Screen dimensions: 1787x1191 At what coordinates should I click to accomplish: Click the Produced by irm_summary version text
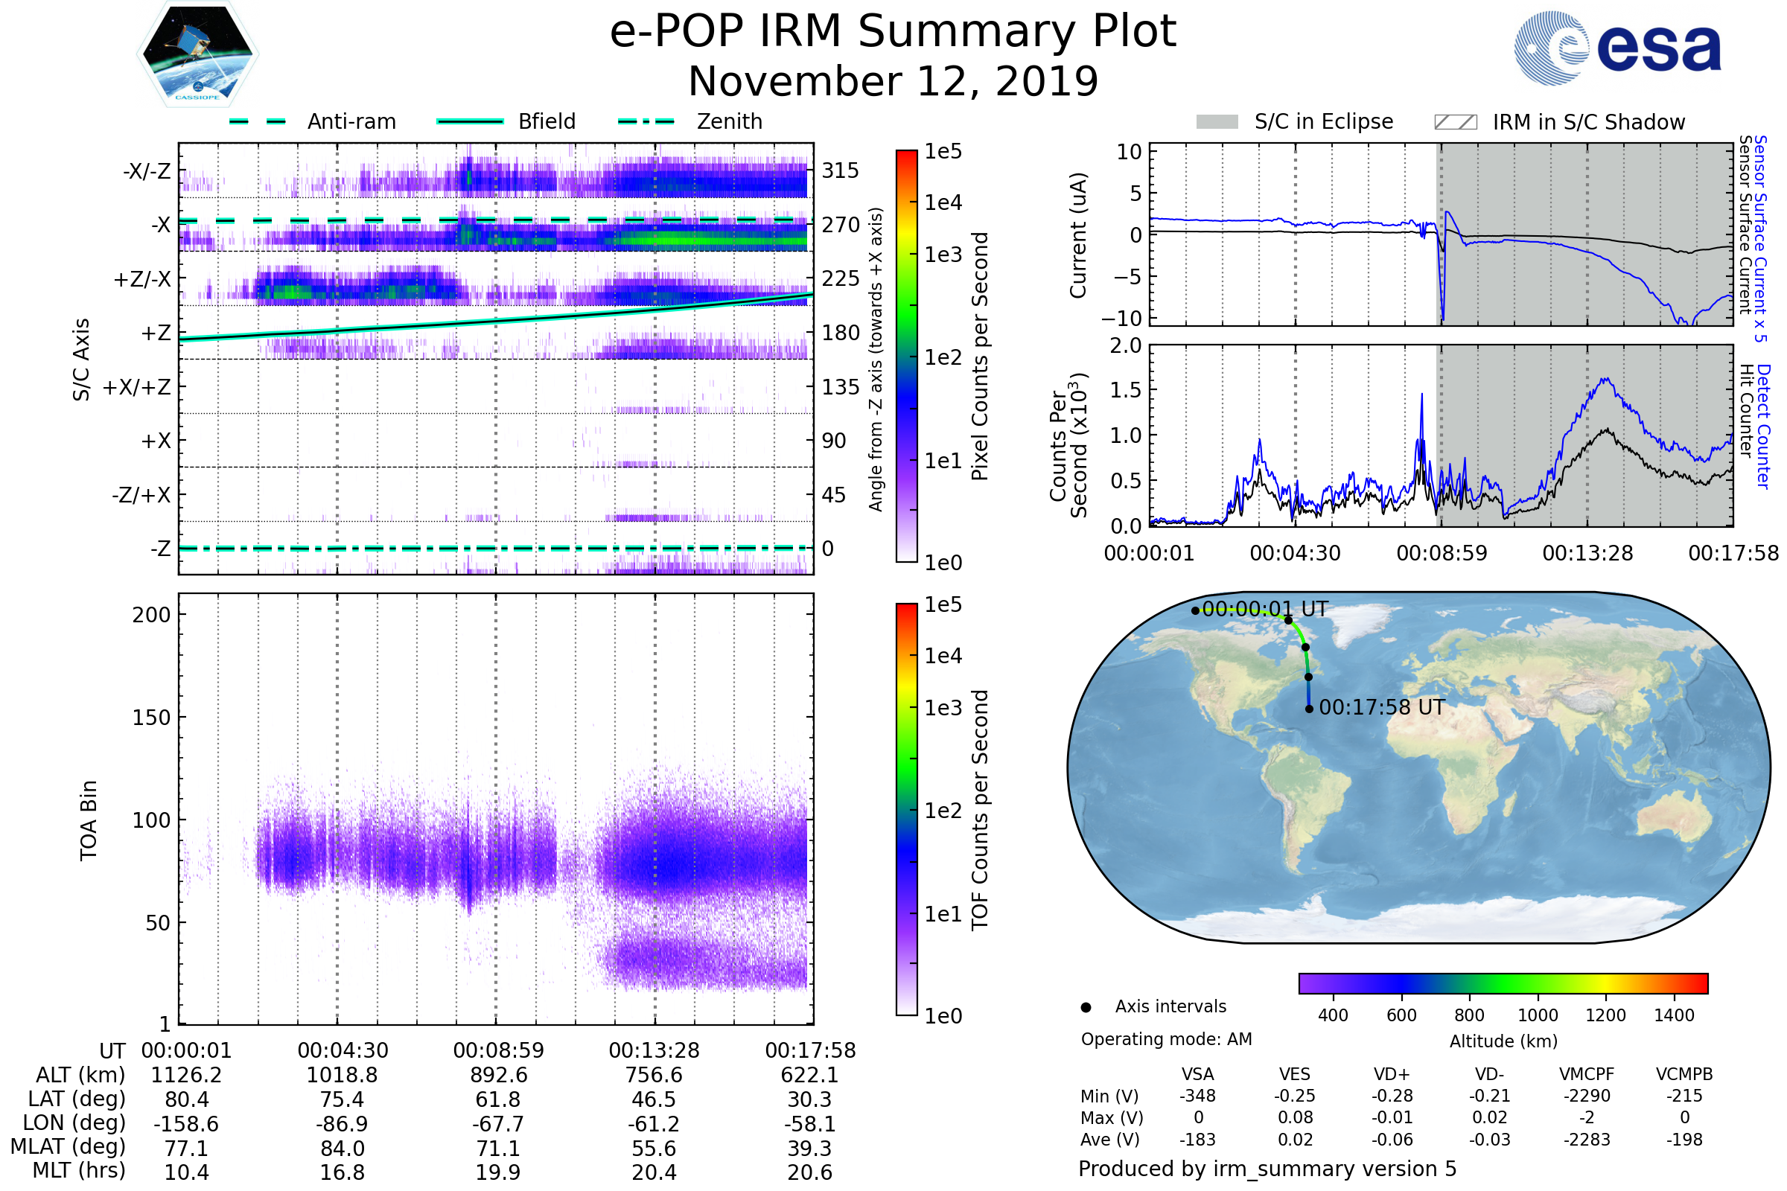point(1267,1169)
